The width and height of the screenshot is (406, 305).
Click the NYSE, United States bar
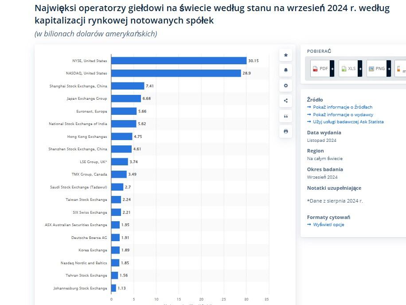tap(179, 61)
